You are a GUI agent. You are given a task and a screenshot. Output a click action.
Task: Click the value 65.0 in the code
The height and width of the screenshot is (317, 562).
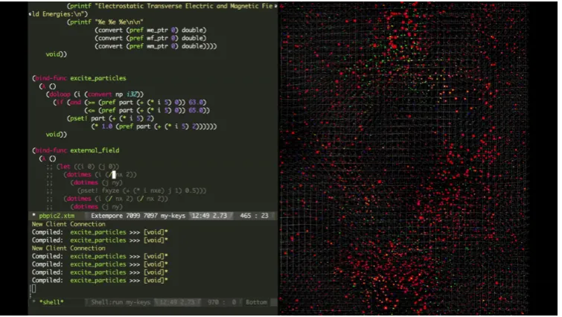click(x=196, y=110)
